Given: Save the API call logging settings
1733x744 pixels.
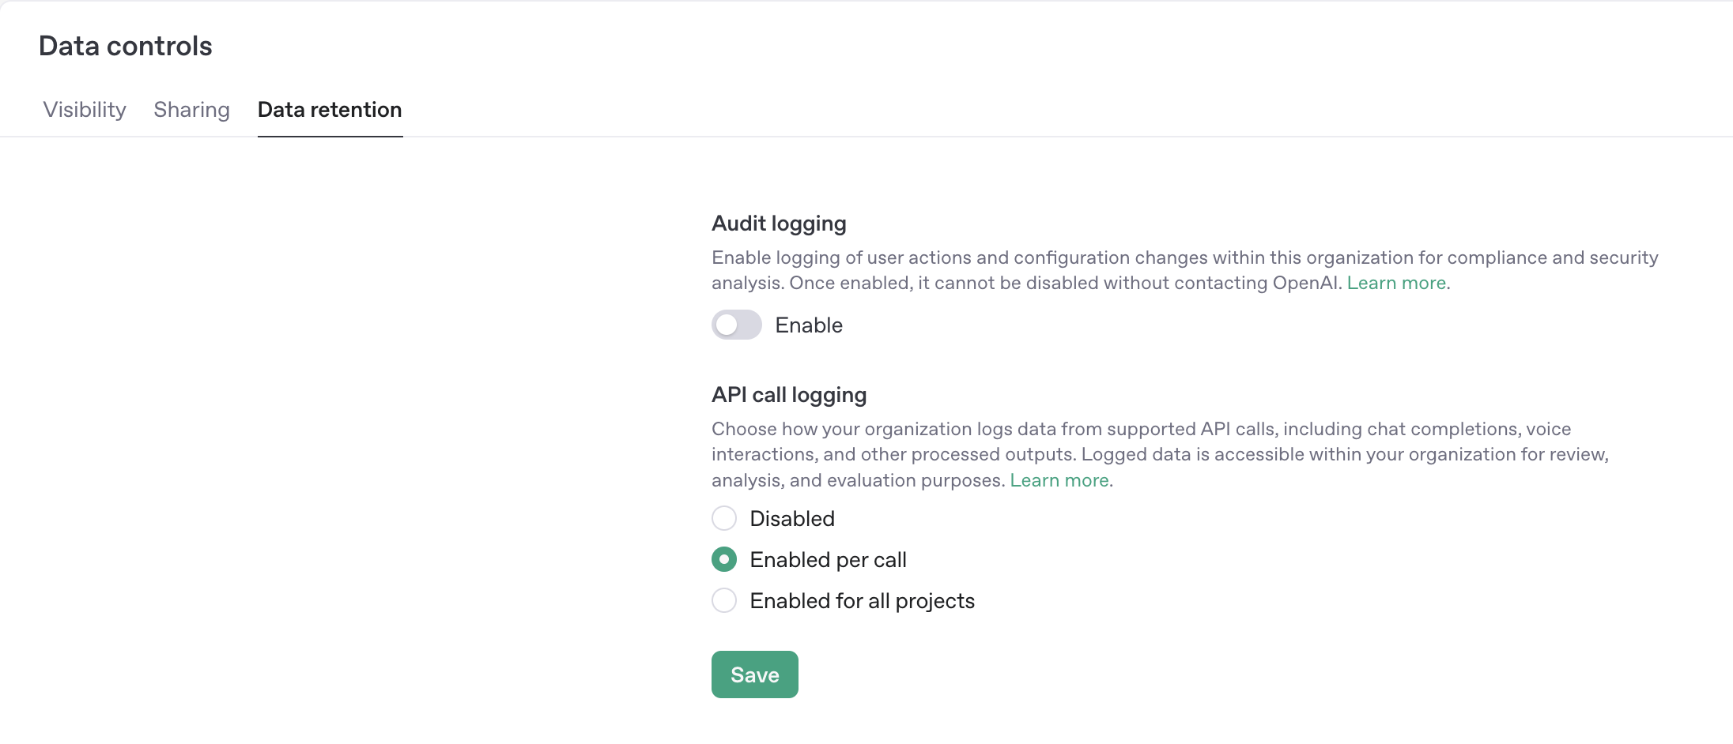Looking at the screenshot, I should (x=753, y=674).
